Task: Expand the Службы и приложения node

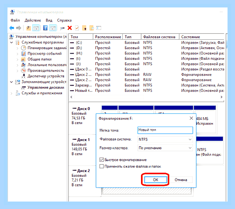Action: pos(11,93)
